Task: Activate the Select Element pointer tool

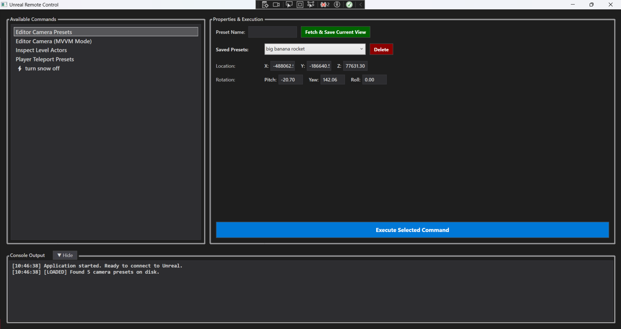Action: (289, 5)
